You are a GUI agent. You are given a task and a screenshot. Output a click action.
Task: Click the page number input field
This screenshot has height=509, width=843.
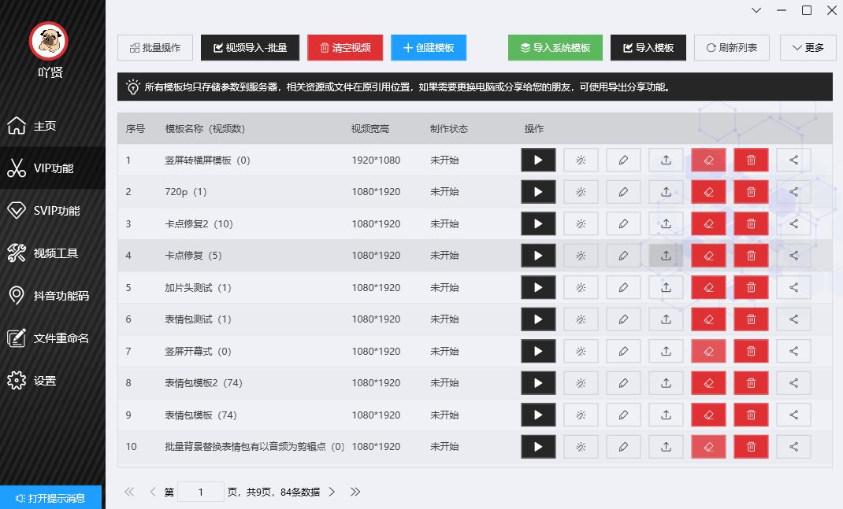[x=201, y=492]
